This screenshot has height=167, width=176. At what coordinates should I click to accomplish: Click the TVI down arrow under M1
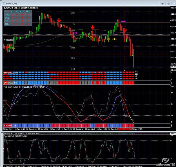coord(12,14)
